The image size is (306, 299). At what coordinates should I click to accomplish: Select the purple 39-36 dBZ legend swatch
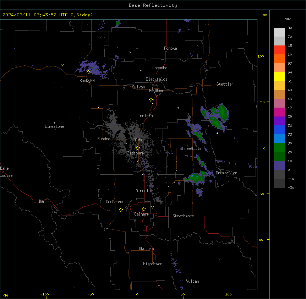(279, 121)
